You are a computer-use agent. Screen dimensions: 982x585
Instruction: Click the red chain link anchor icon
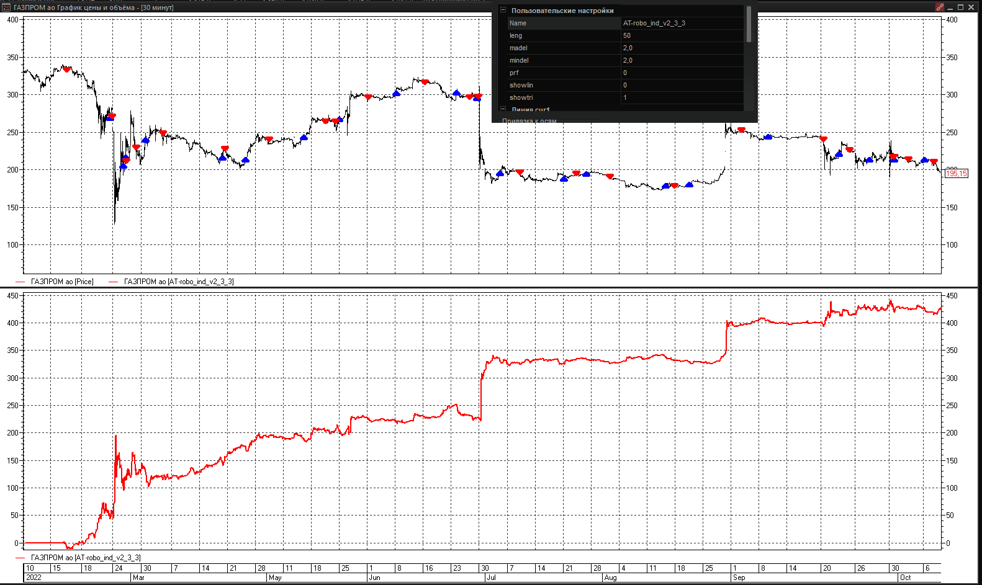940,7
